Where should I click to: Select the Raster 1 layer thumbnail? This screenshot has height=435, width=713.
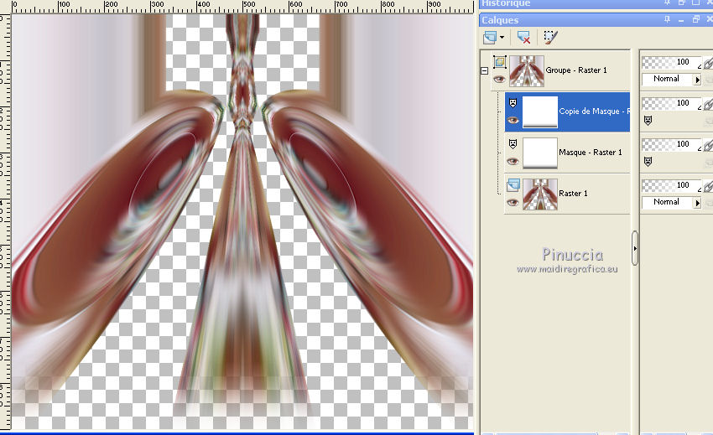click(x=540, y=194)
